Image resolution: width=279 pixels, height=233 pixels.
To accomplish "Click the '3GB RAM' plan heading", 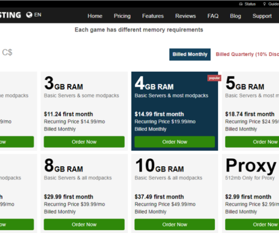I will [64, 83].
